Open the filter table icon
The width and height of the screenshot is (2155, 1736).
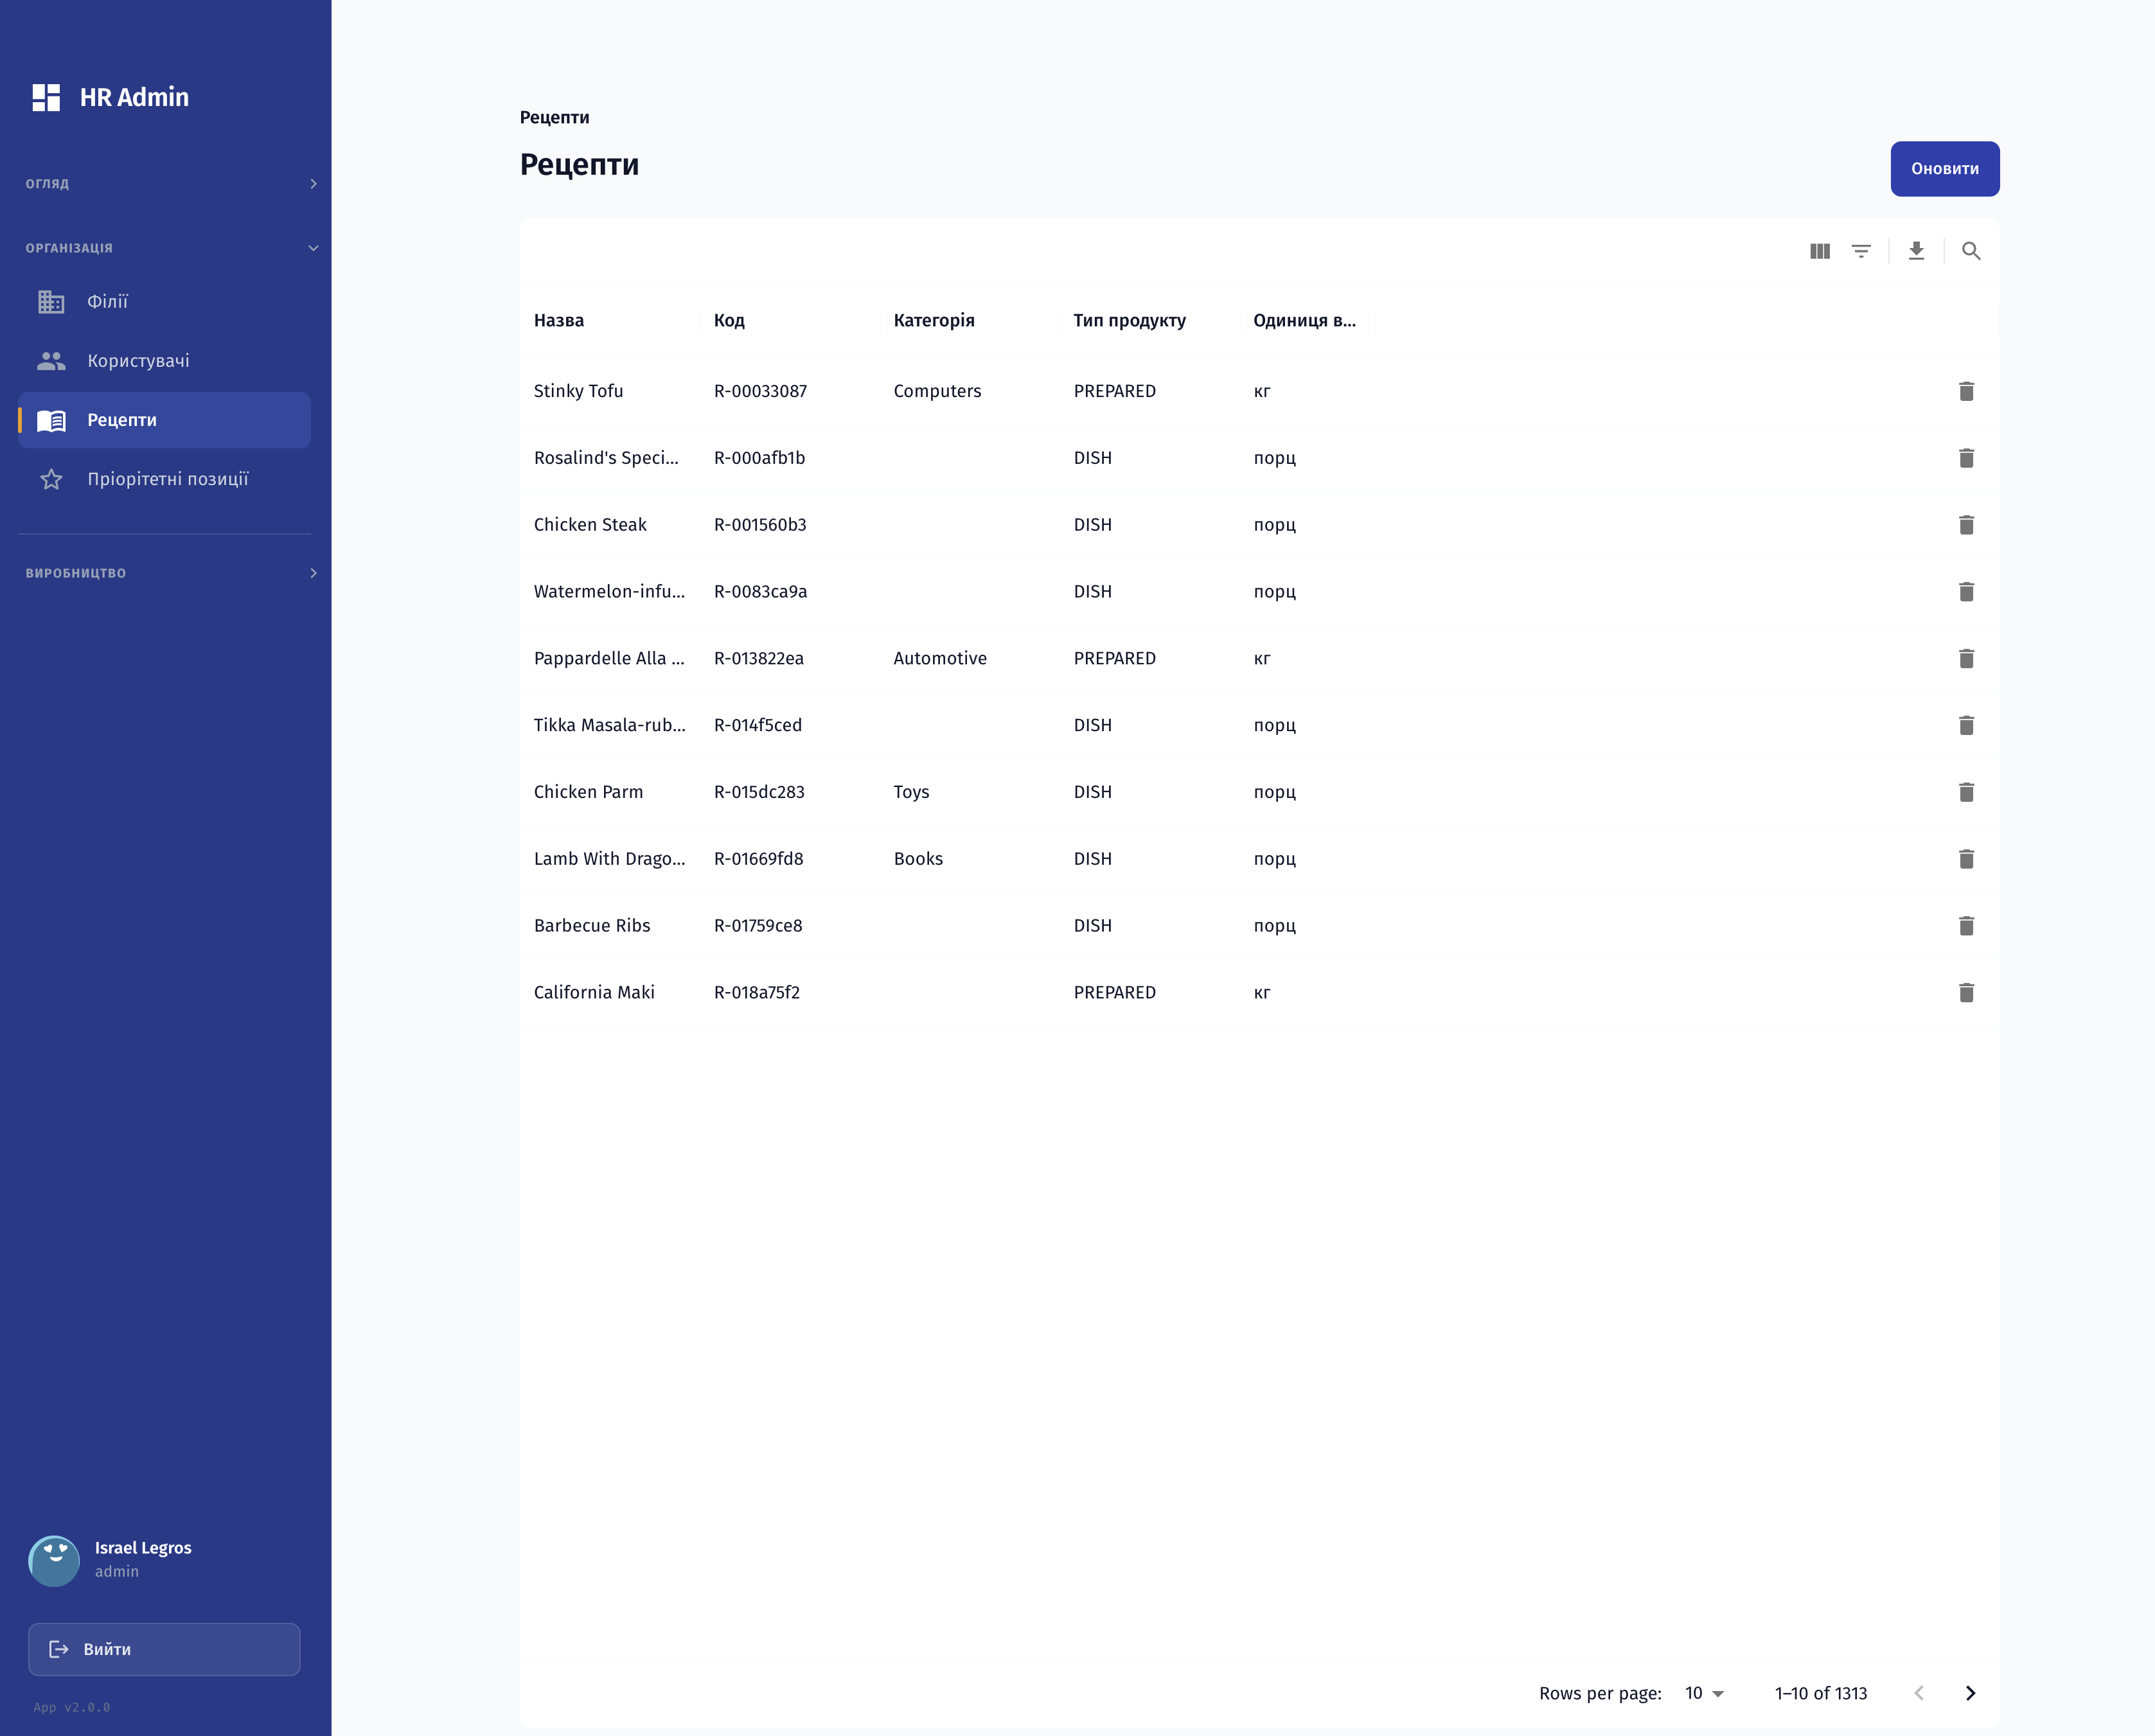(x=1861, y=251)
